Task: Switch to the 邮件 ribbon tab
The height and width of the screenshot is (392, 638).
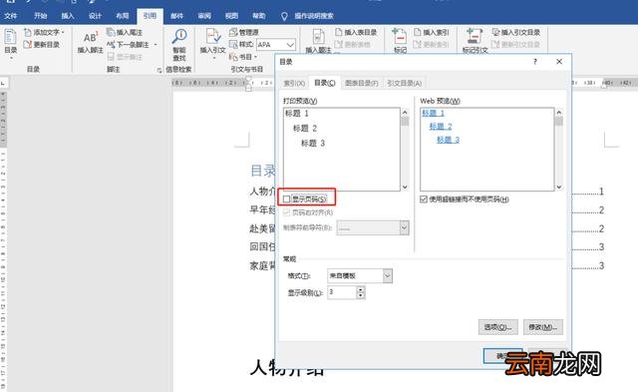Action: [176, 16]
